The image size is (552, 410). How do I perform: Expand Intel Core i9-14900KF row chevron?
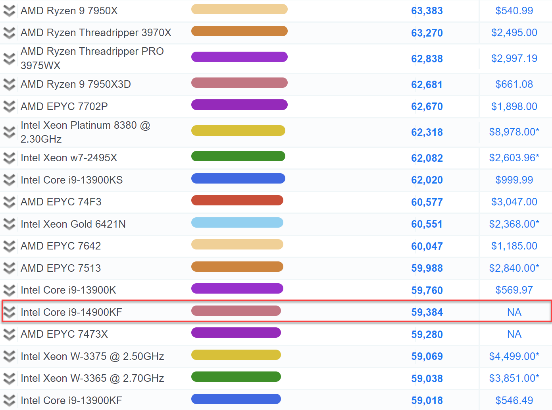9,312
